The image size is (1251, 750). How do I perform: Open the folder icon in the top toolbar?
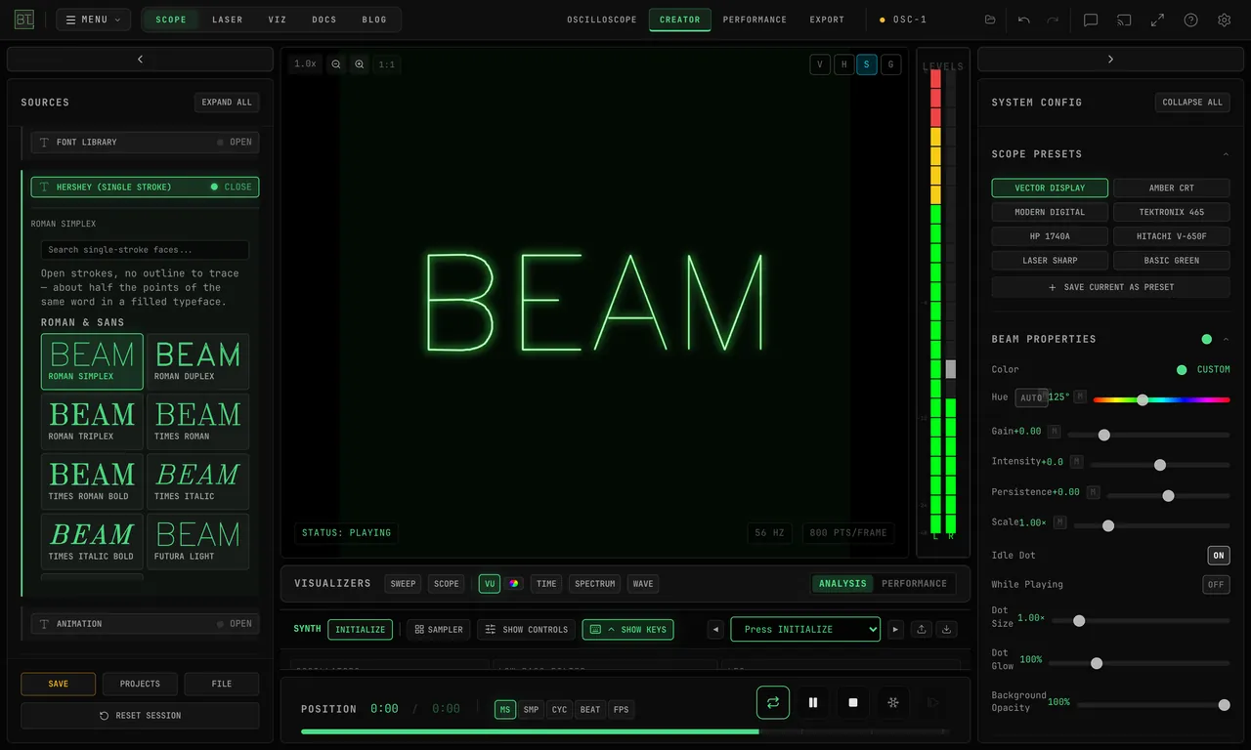(x=990, y=20)
